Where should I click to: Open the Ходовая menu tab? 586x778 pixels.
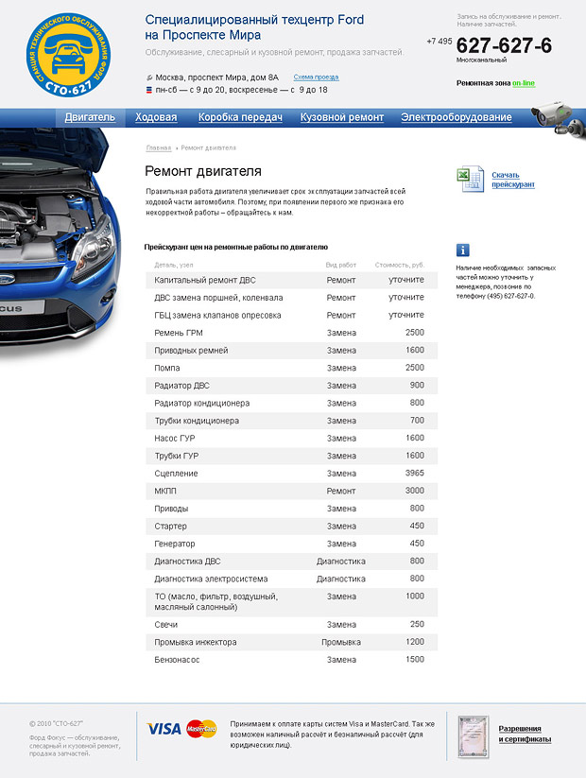[x=156, y=117]
